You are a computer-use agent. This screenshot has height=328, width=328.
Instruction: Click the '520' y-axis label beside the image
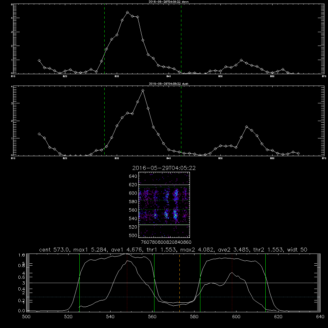click(x=133, y=227)
